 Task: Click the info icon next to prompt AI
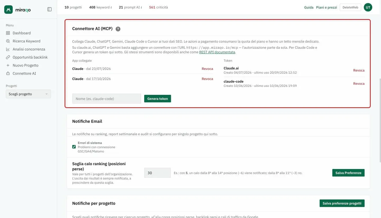(141, 7)
